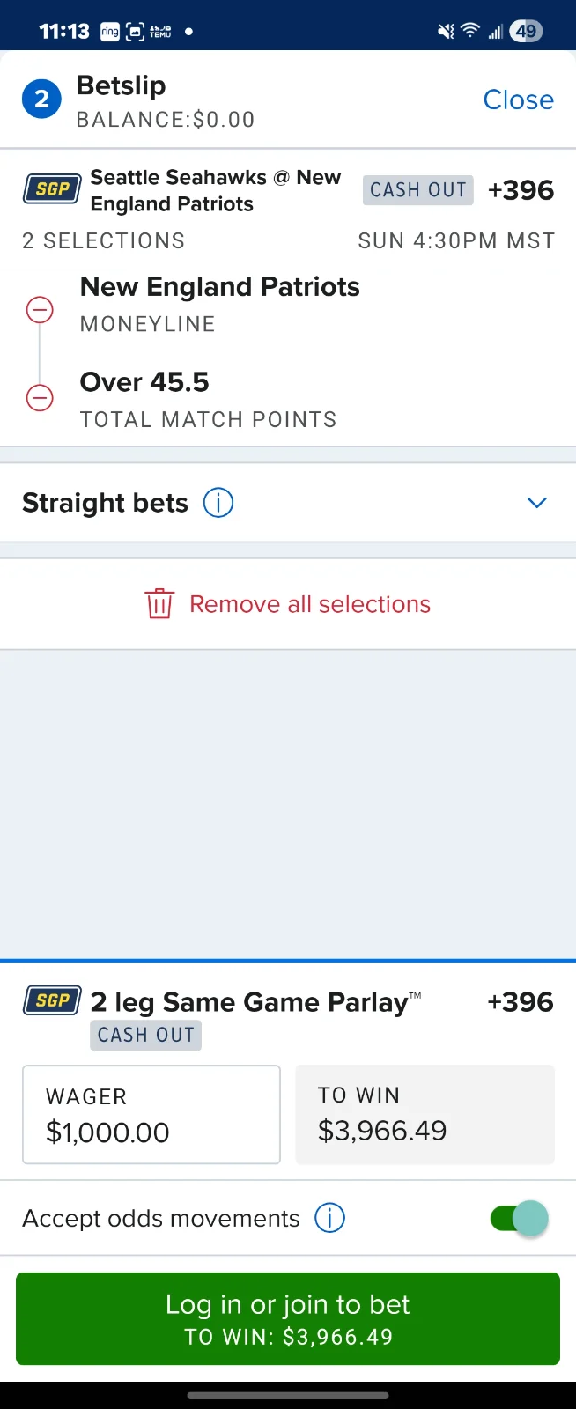Select the New England Patriots Moneyline row

(219, 304)
